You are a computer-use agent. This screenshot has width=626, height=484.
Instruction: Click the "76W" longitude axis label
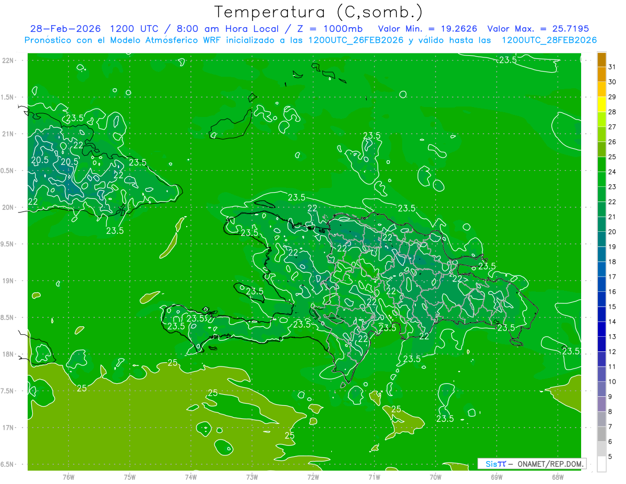click(x=68, y=477)
